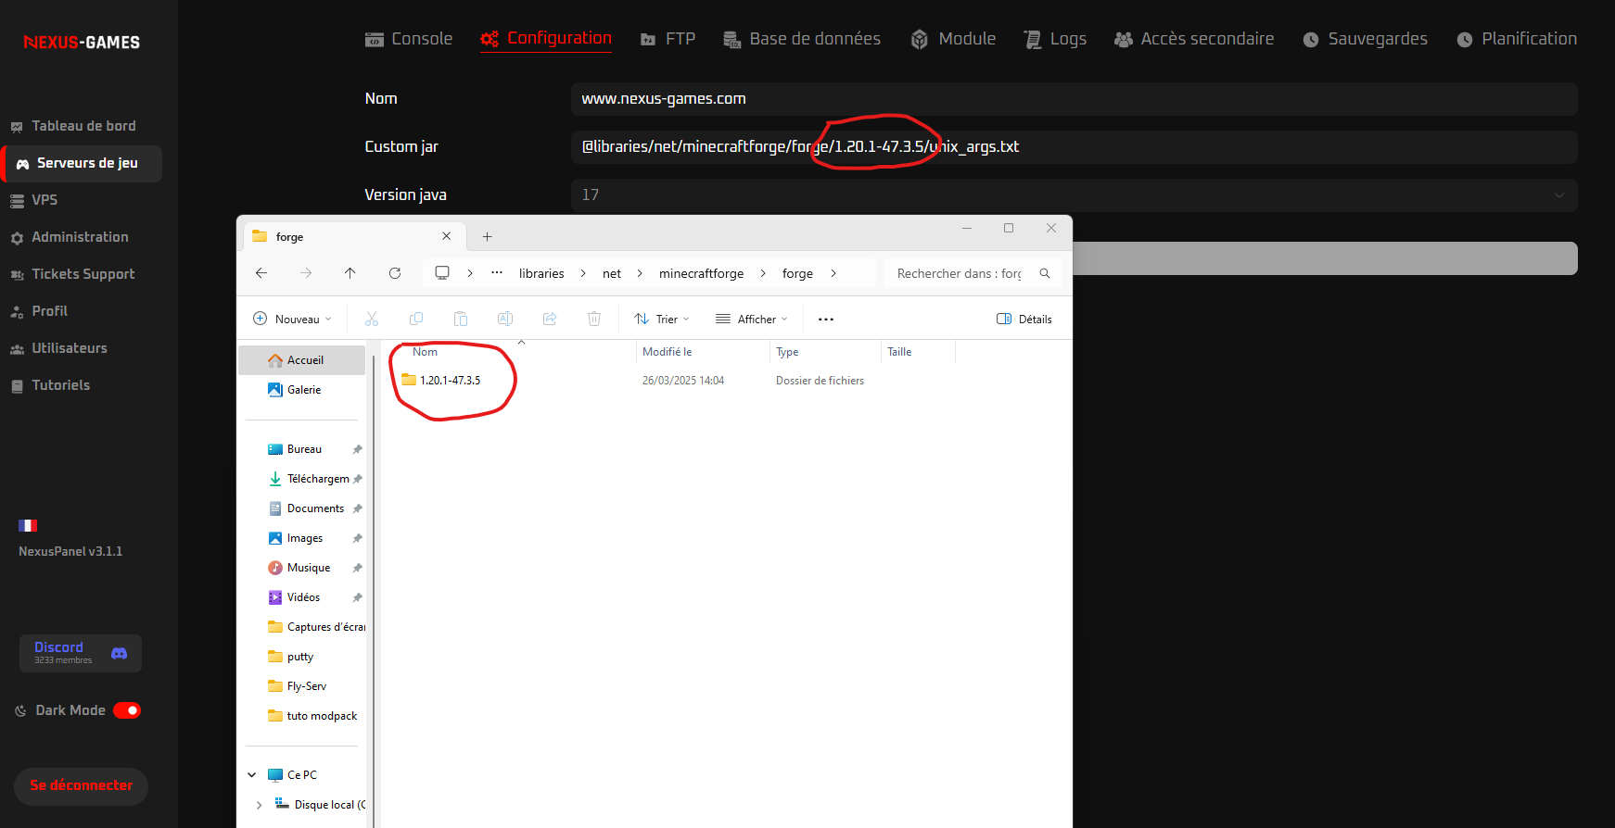
Task: Open VPS in sidebar
Action: [34, 200]
